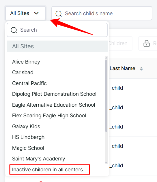Select HS Lindbergh from the dropdown

click(28, 137)
